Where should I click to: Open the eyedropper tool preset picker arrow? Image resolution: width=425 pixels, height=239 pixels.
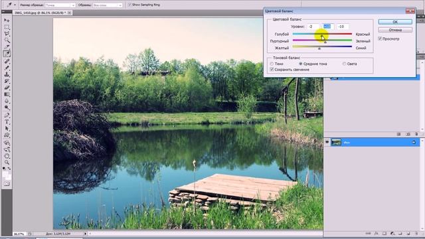click(x=15, y=5)
